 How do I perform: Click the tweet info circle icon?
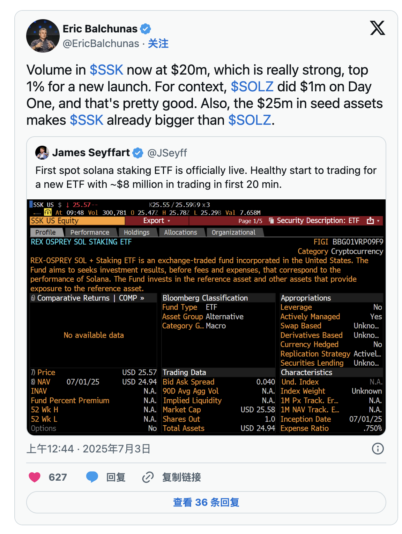(378, 449)
